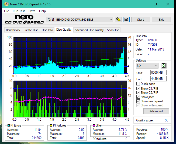This screenshot has height=144, width=176.
Task: Select the Disc Quality tab
Action: [x=64, y=30]
